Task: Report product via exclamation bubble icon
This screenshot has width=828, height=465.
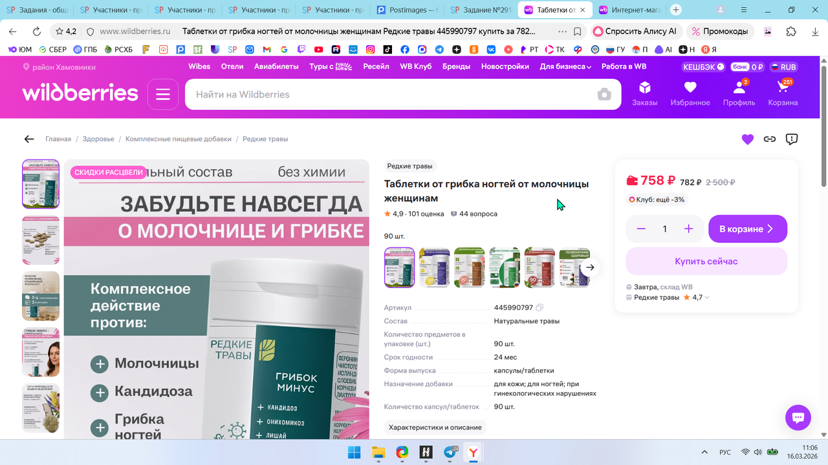Action: tap(791, 139)
